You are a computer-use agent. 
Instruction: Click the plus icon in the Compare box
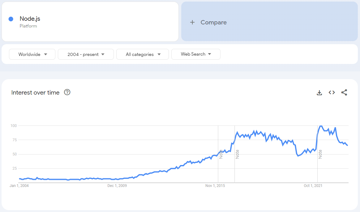tap(192, 22)
